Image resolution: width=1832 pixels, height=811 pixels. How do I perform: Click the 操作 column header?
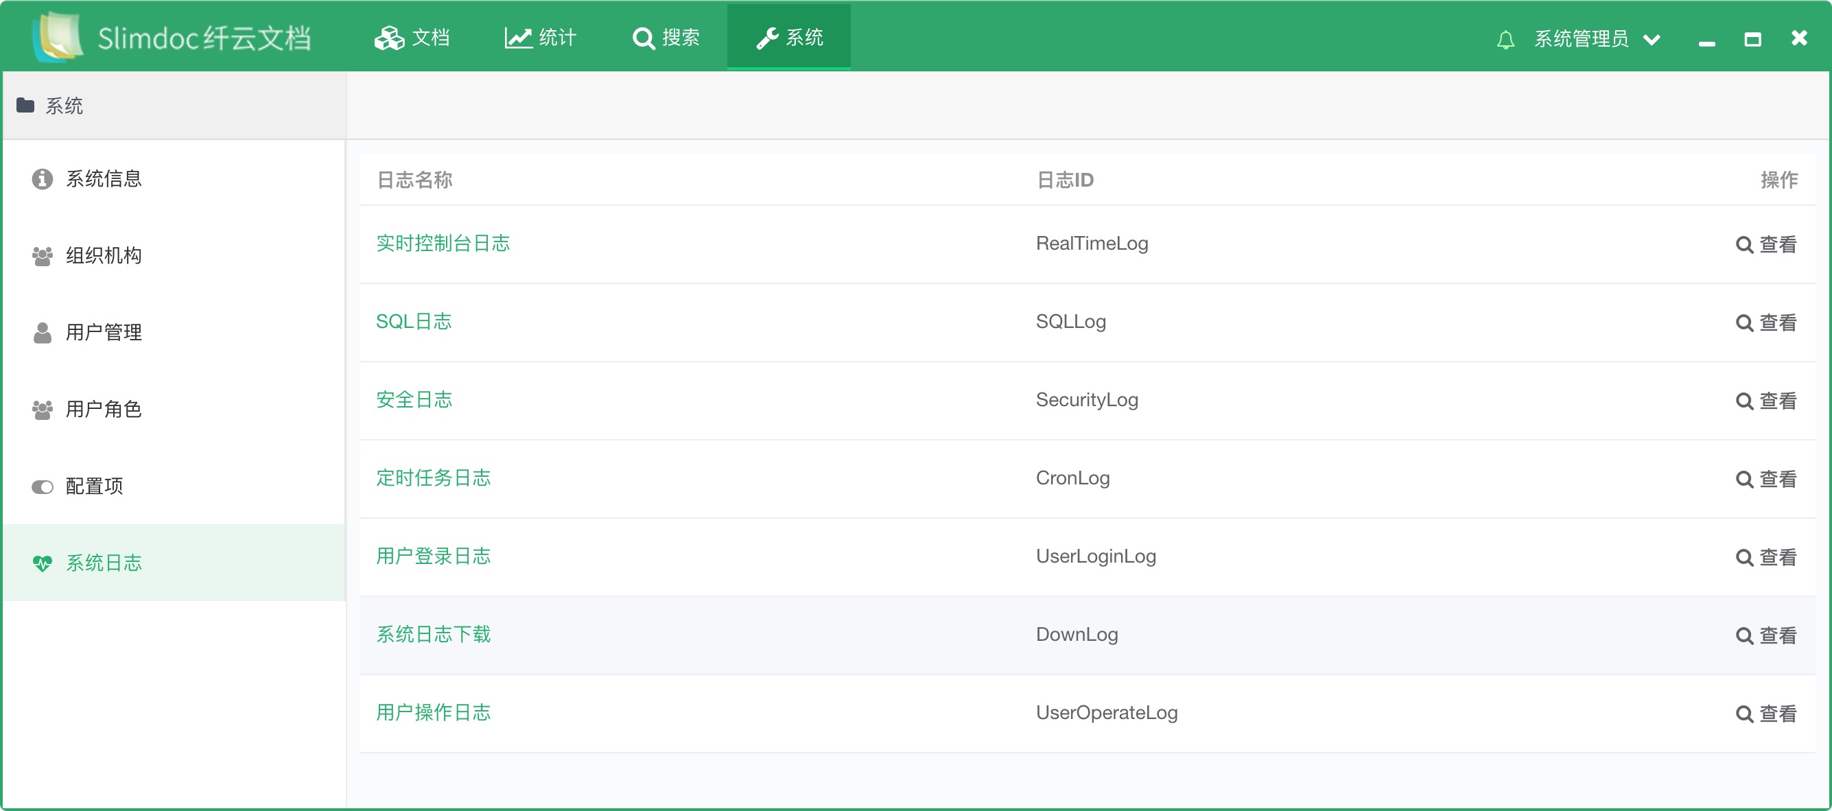[x=1778, y=180]
